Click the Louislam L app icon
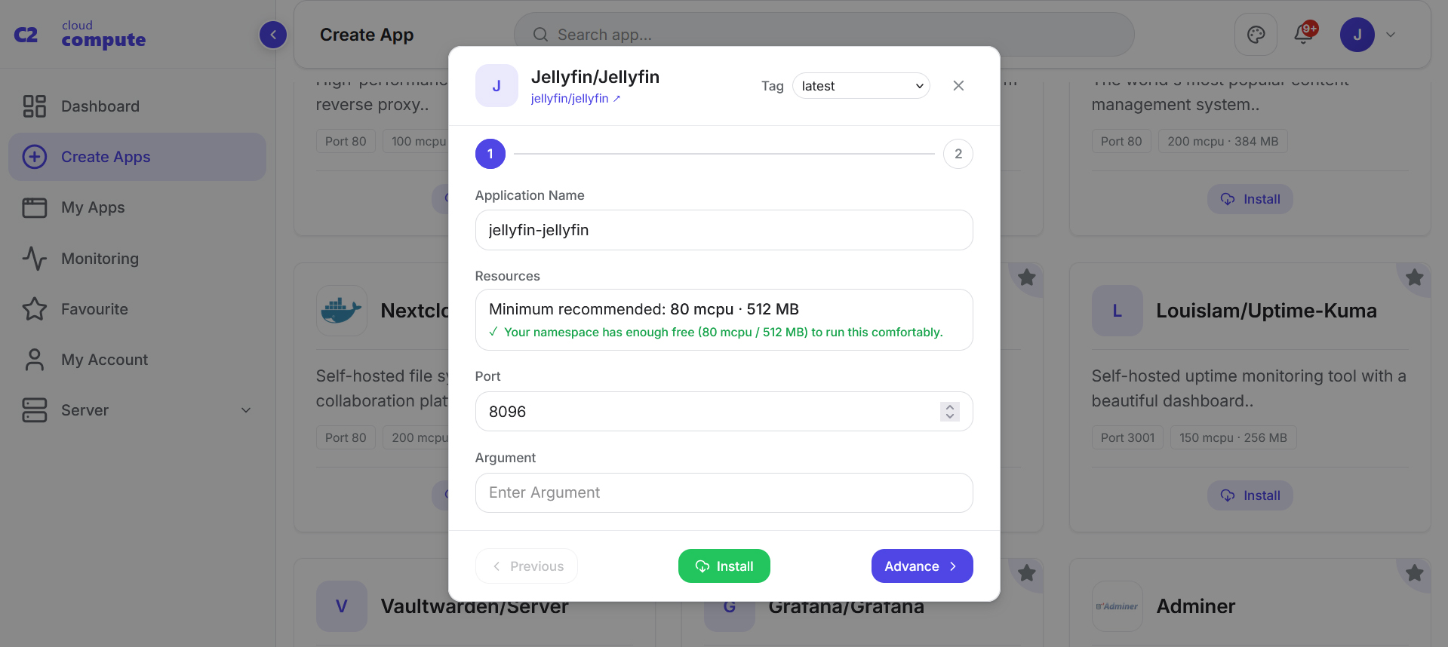1448x647 pixels. [1118, 311]
